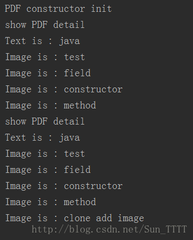This screenshot has width=193, height=240.
Task: Click the second "Image is : field" line
Action: coord(48,170)
